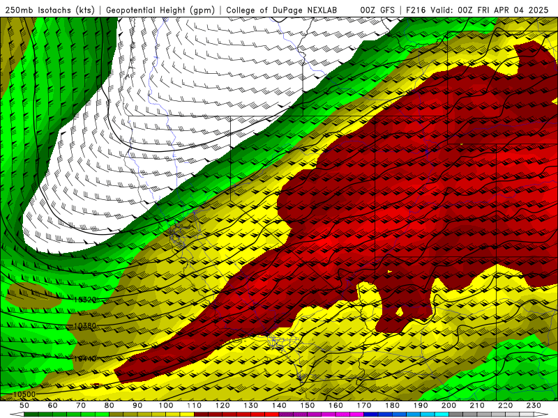Click the left arrow end of color bar
The height and width of the screenshot is (418, 558).
pos(17,415)
